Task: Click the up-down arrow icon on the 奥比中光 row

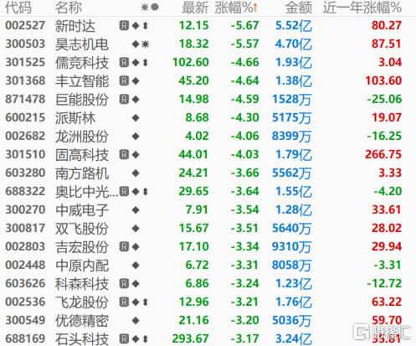Action: (x=145, y=192)
